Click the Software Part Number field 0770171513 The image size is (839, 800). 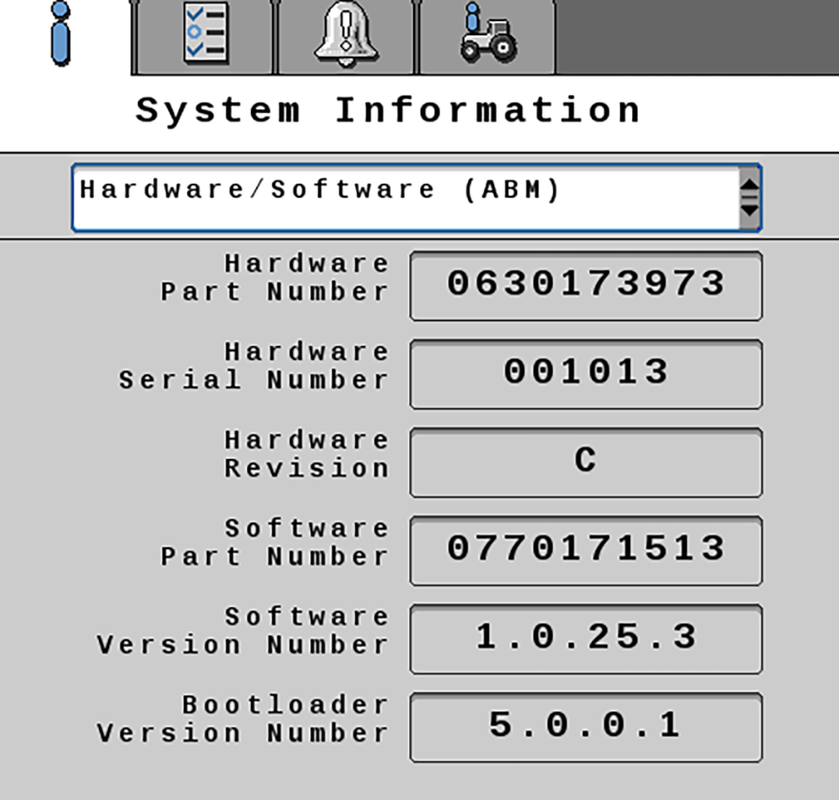point(585,550)
